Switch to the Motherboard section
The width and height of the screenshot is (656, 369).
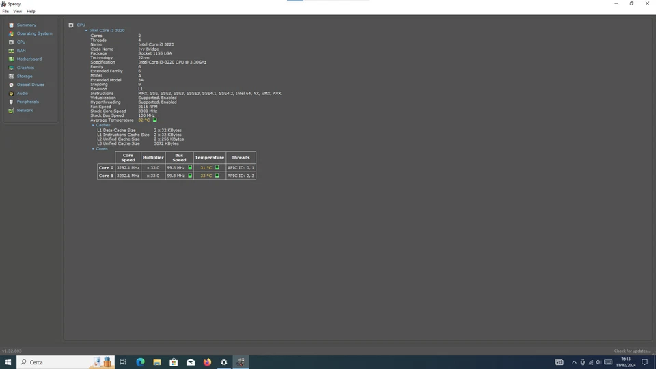point(29,59)
